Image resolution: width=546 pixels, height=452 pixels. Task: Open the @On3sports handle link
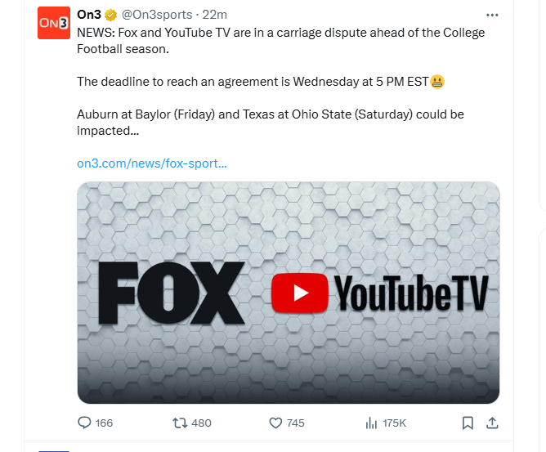(x=157, y=15)
